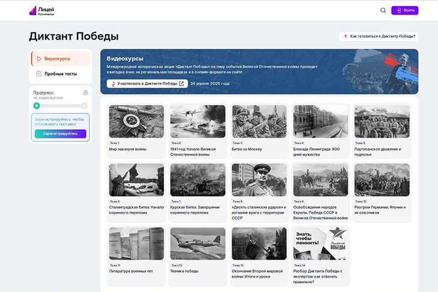Click the play icon beside Видеокурсы
This screenshot has width=438, height=292.
coord(39,59)
